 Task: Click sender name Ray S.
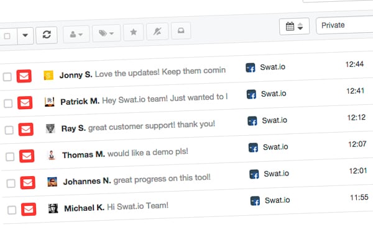point(73,128)
